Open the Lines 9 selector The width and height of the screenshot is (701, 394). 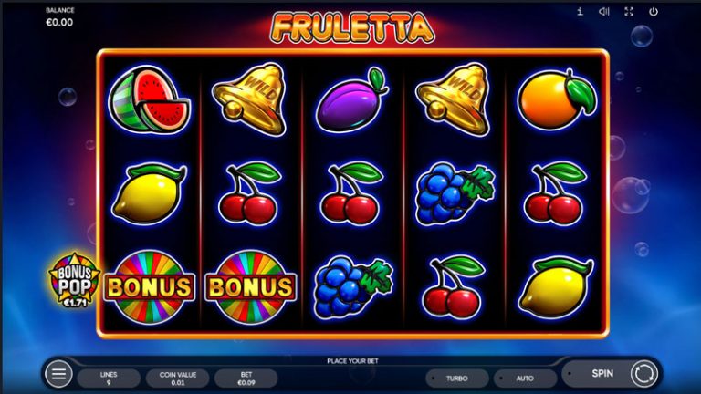(109, 378)
